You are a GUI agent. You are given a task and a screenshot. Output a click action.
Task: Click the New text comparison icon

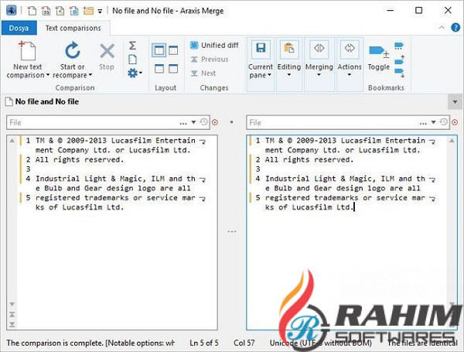click(x=27, y=51)
